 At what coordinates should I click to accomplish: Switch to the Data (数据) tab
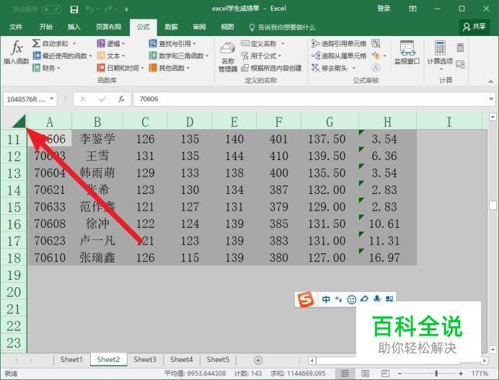pos(171,27)
